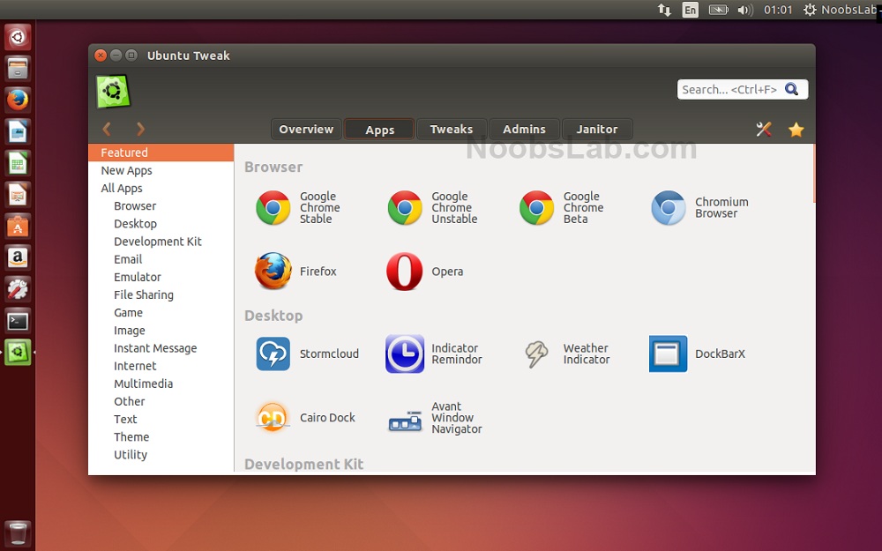882x551 pixels.
Task: Select Other category in sidebar
Action: (x=161, y=401)
